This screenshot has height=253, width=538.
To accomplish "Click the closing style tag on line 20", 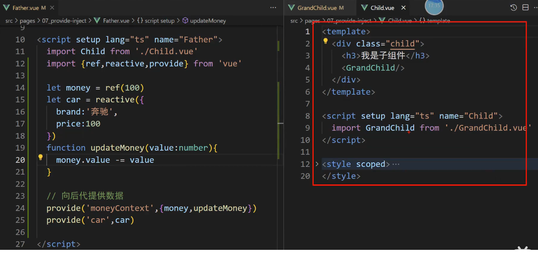I will click(341, 176).
